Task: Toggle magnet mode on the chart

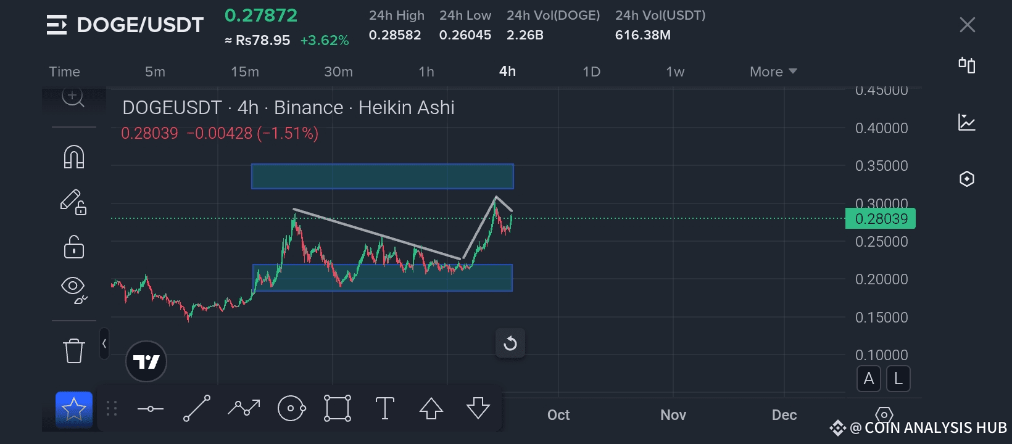Action: [x=74, y=157]
